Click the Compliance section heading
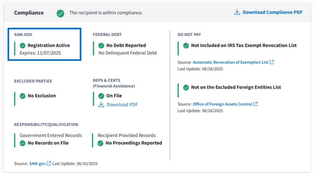This screenshot has height=173, width=314. click(29, 13)
